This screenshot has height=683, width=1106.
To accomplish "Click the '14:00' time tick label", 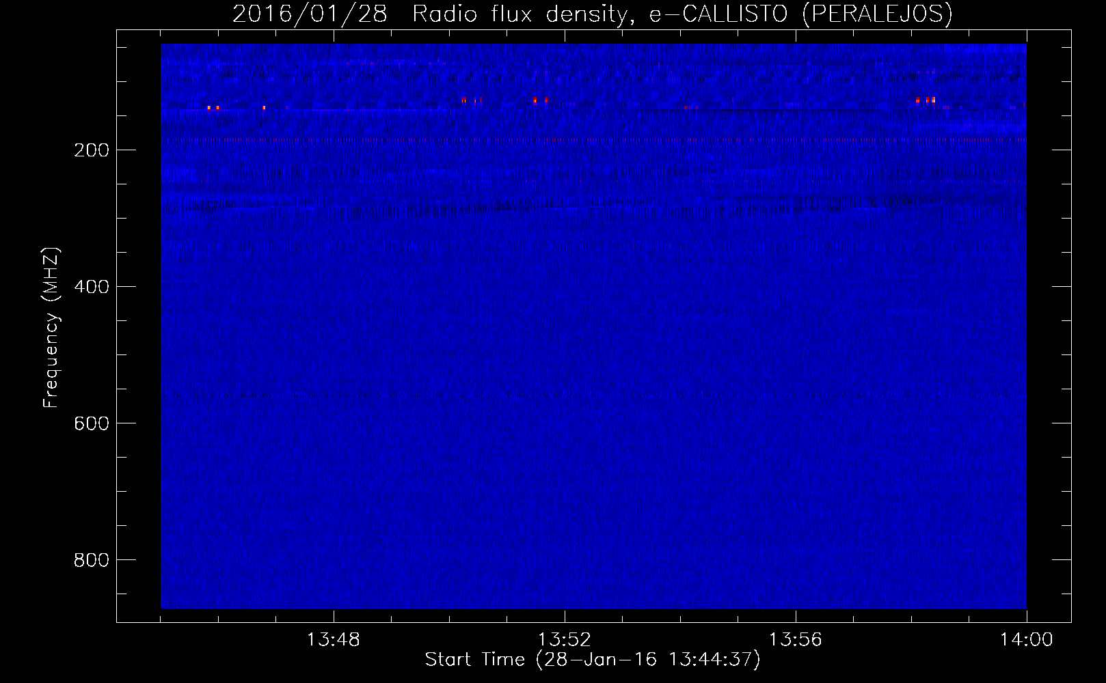I will pos(1026,640).
